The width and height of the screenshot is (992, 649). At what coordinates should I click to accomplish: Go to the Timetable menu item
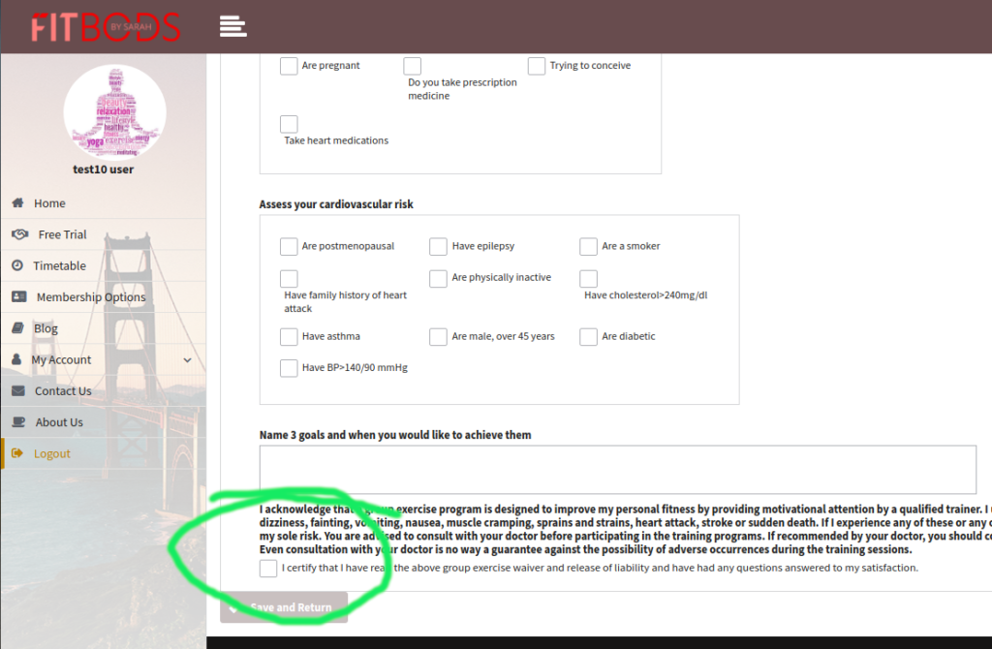60,265
